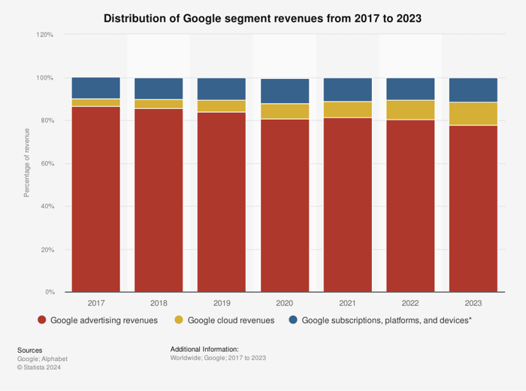
Task: Click the 2017 x-axis year label
Action: coord(95,303)
